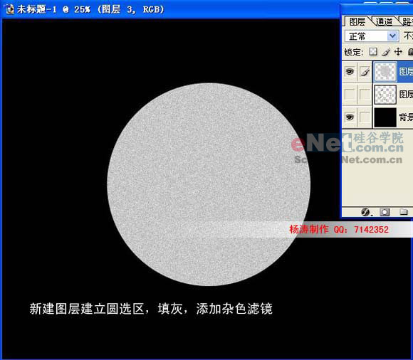Click the black background layer thumbnail

[385, 117]
